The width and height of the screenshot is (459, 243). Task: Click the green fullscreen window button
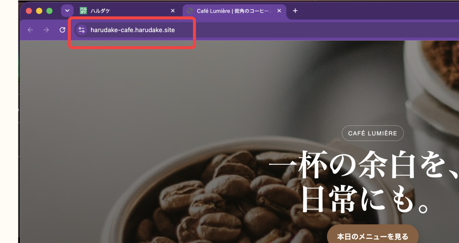point(49,11)
